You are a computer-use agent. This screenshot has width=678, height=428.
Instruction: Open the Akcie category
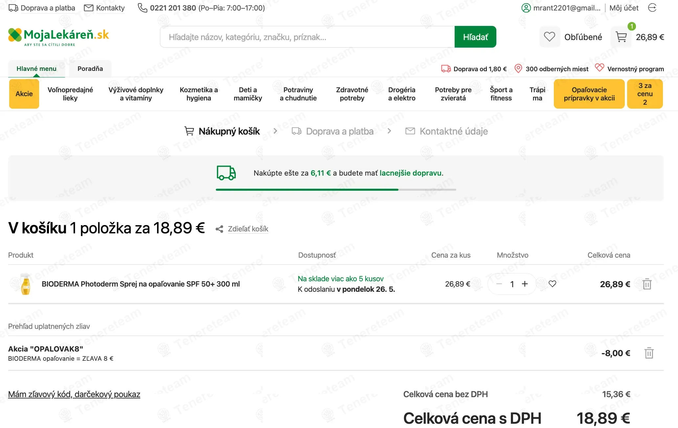click(x=24, y=94)
